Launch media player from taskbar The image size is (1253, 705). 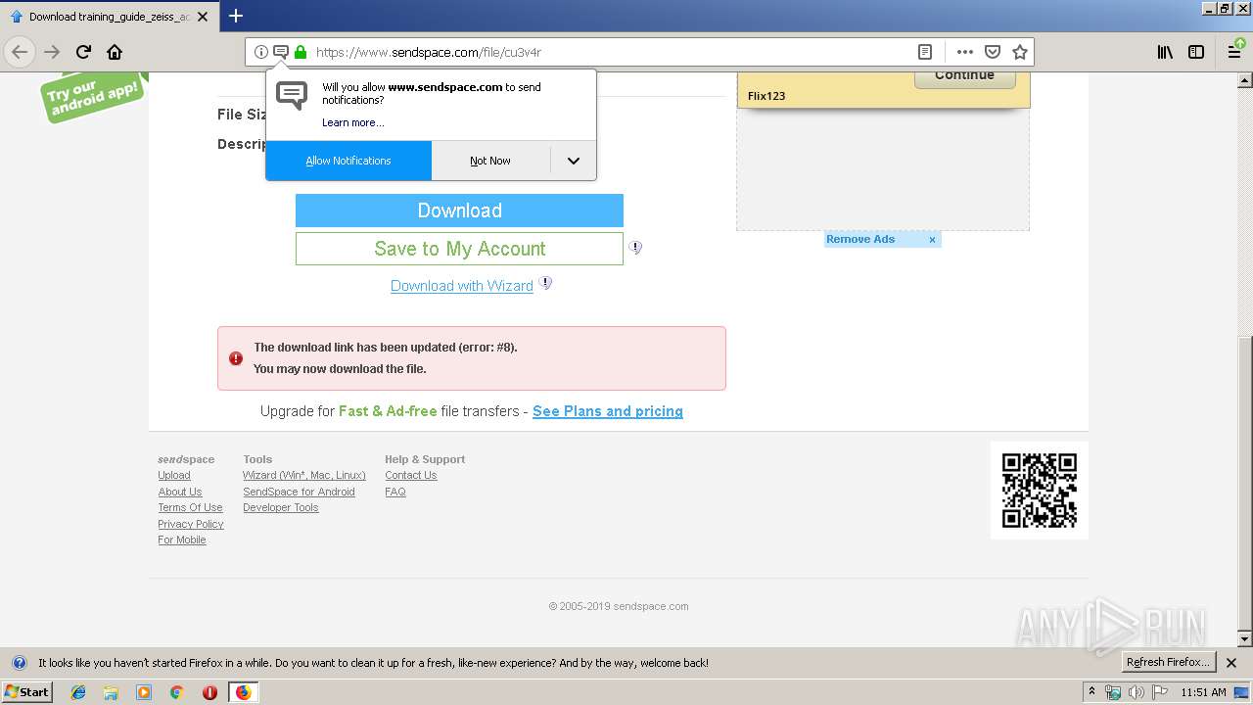144,692
